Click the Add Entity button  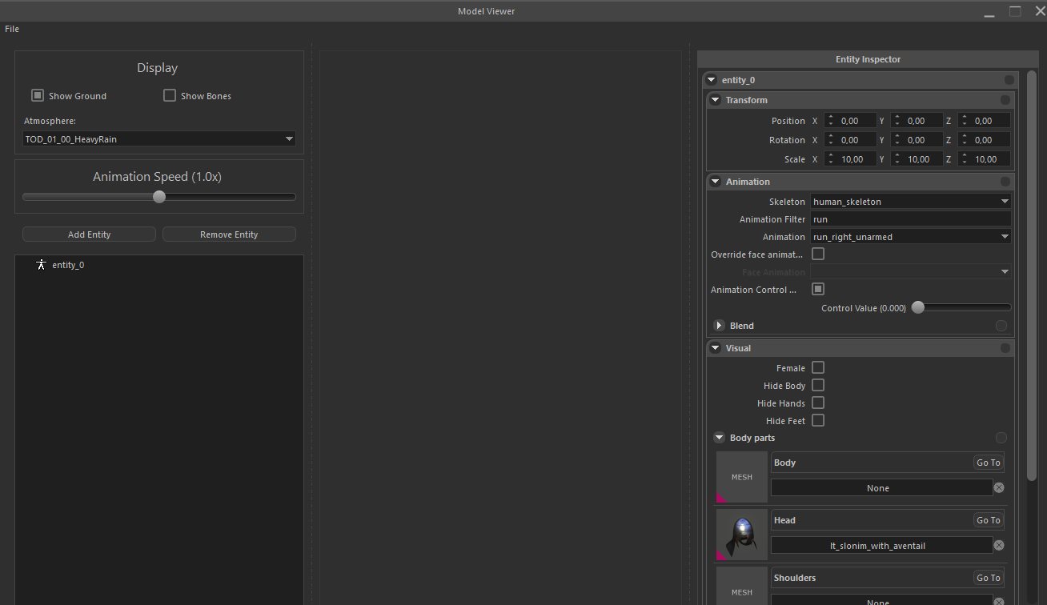pyautogui.click(x=89, y=234)
